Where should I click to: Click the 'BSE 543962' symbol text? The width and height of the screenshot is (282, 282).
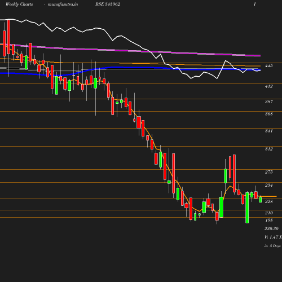click(108, 5)
